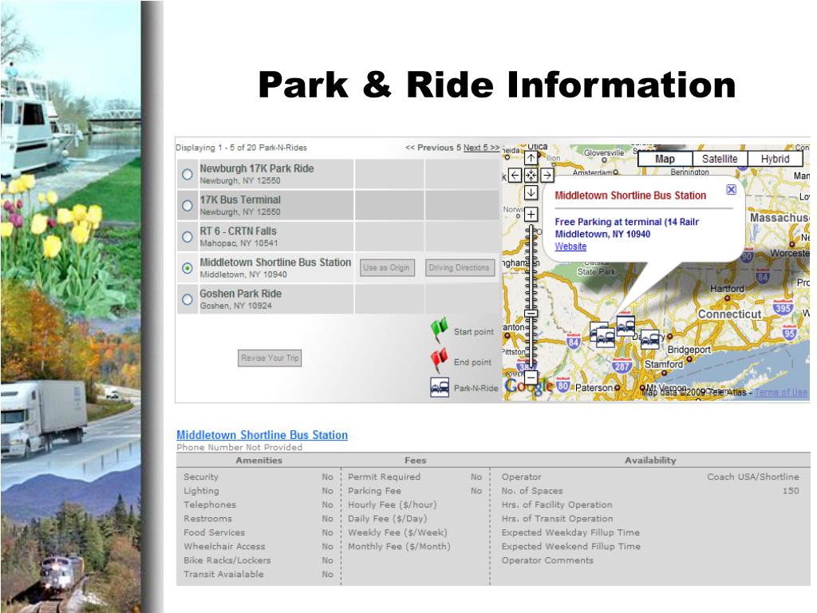Go to Next 5 park-n-rides
The height and width of the screenshot is (613, 817).
tap(481, 148)
